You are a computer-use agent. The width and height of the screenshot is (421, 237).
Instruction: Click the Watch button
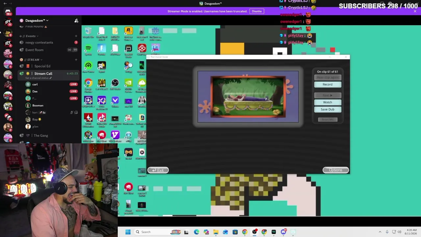pyautogui.click(x=328, y=102)
